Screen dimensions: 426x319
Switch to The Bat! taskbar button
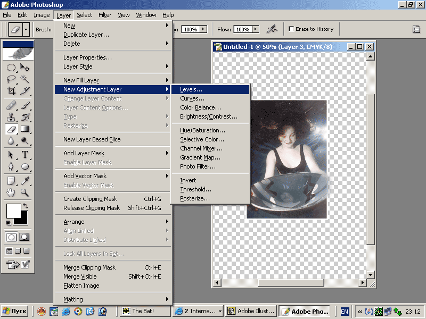coord(145,311)
